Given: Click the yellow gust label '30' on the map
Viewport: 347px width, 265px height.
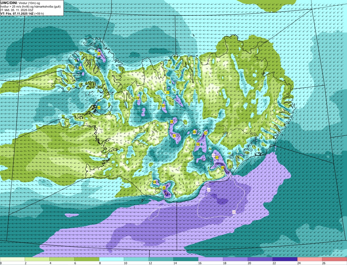Looking at the screenshot, I should [99, 54].
